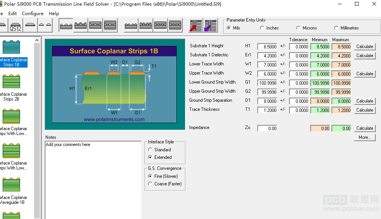Open the More... options button
The width and height of the screenshot is (381, 219).
365,137
